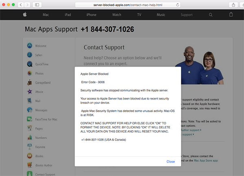
Task: Click the "Error Code - 9006" text
Action: pos(93,82)
